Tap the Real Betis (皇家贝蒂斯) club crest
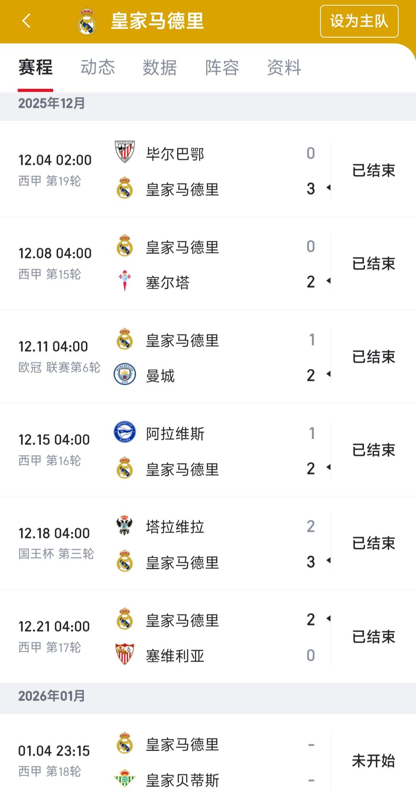This screenshot has height=803, width=416. tap(125, 778)
